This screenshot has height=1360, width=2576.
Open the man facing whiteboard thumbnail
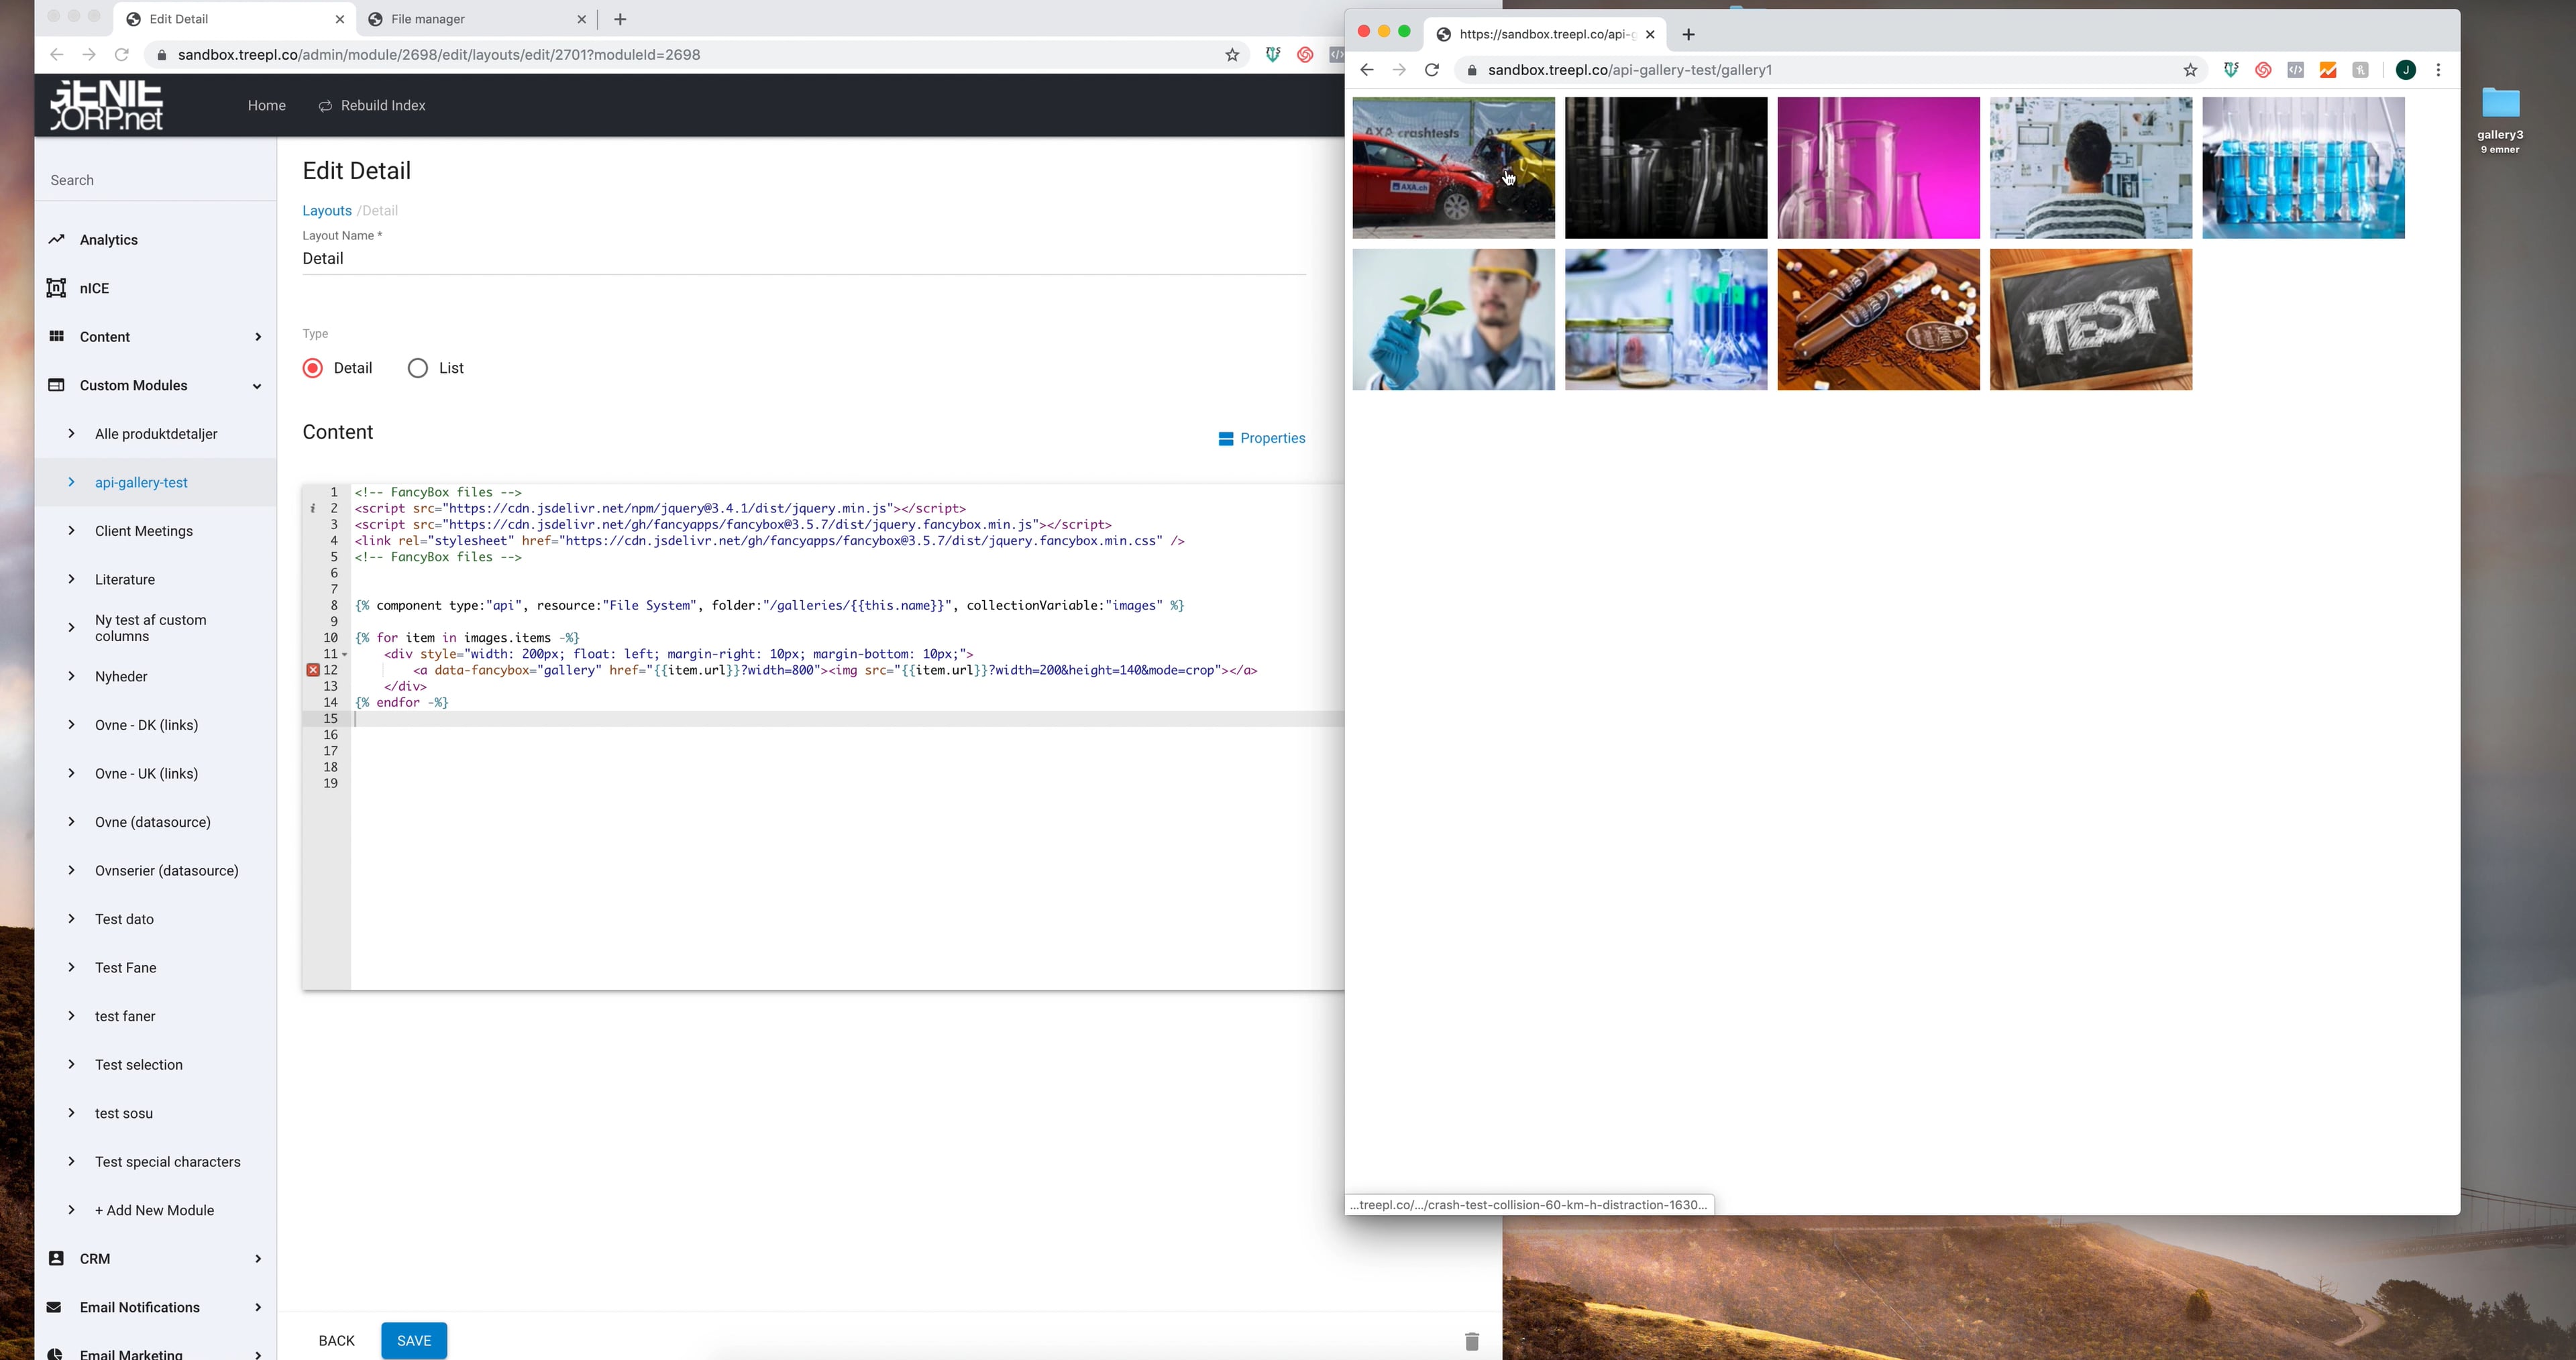pos(2090,168)
